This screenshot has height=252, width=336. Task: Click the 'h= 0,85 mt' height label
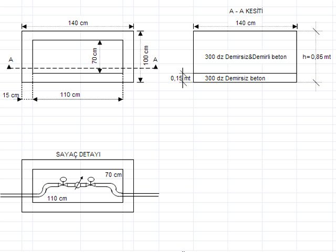317,56
